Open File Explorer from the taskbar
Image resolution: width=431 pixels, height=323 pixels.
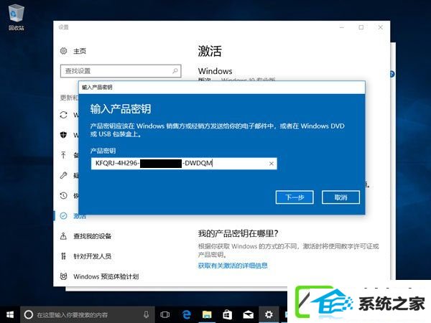207,315
